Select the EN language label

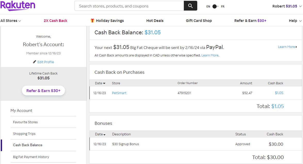coord(208,6)
